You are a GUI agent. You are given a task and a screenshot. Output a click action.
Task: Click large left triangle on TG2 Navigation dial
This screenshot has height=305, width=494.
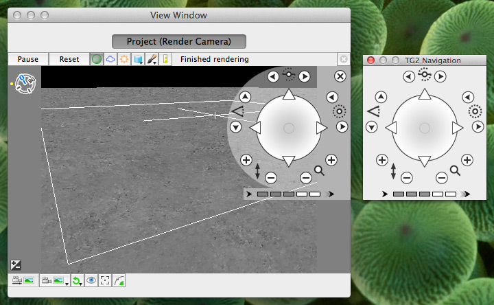pyautogui.click(x=391, y=128)
